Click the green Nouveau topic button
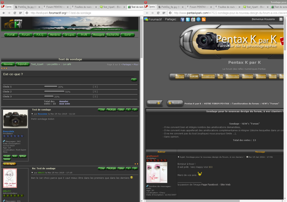Screen dimensions: 287x202 click(8, 64)
